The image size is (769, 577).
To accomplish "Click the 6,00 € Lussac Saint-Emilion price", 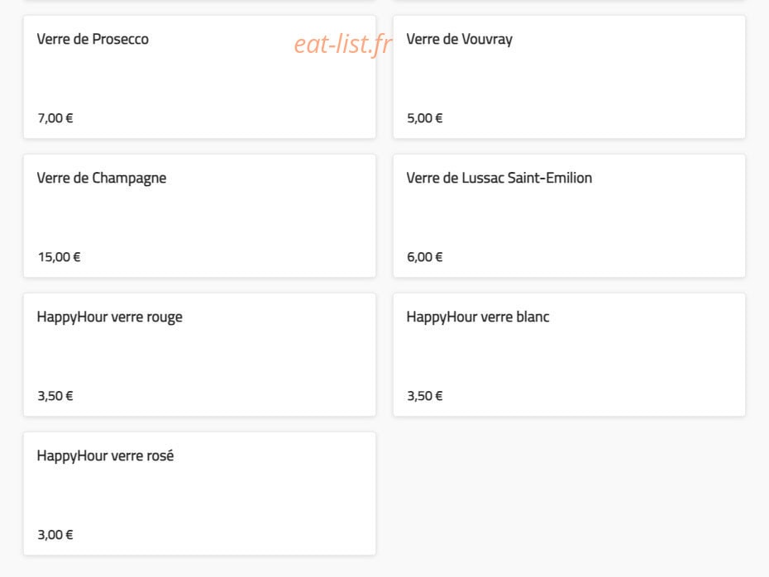I will coord(425,257).
